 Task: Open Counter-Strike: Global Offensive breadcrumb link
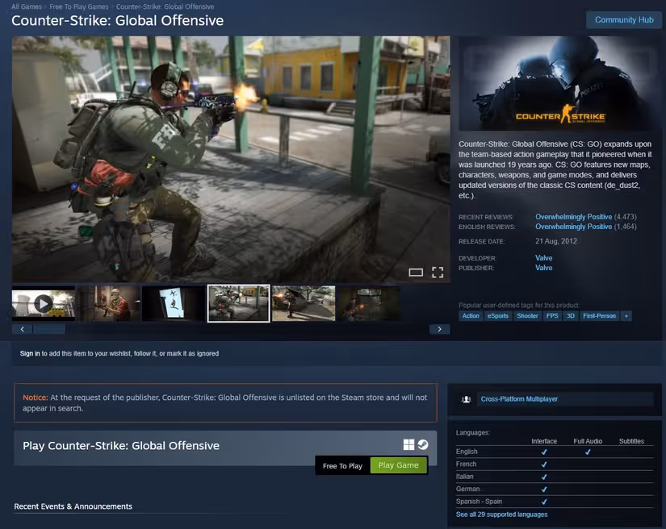[165, 6]
